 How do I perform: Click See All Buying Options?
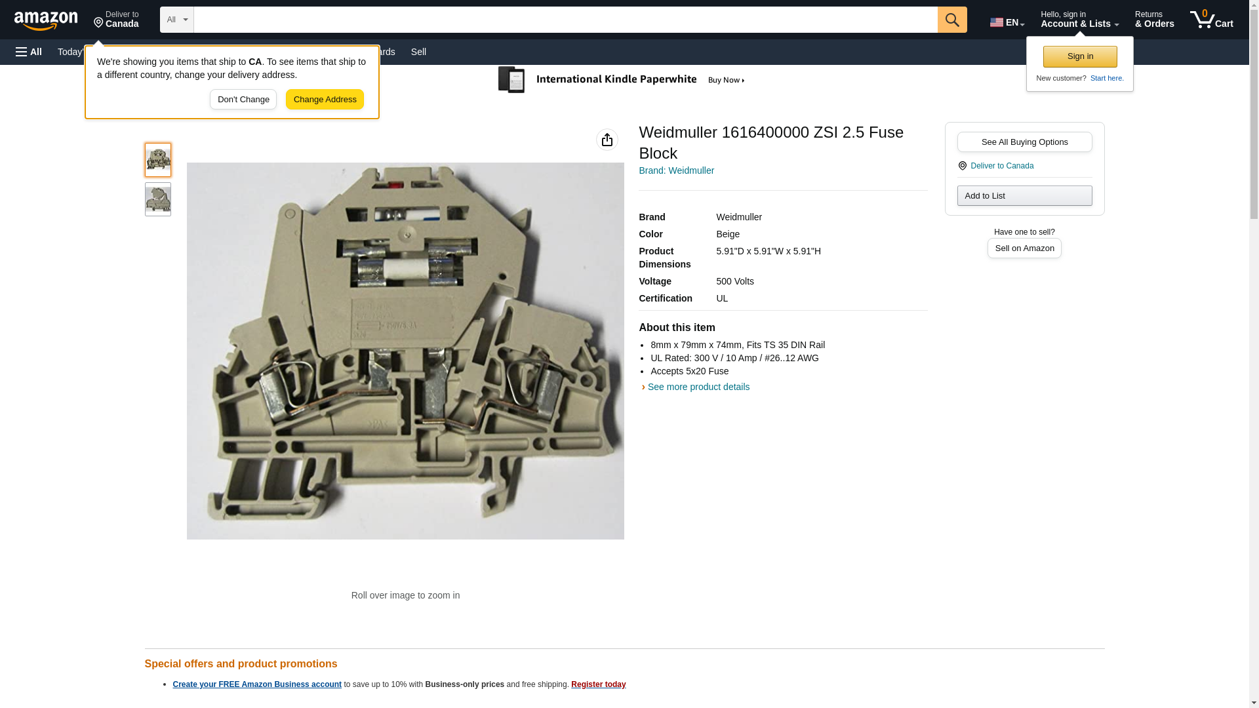tap(1024, 142)
